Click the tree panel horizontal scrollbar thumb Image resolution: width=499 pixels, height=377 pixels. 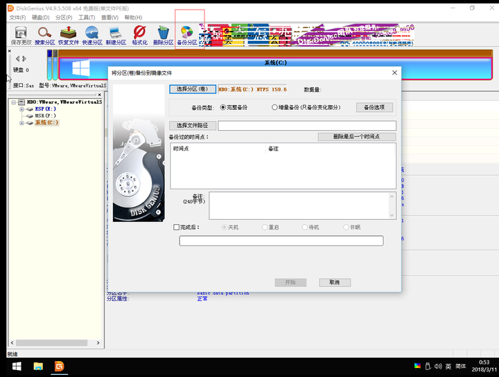[51, 342]
